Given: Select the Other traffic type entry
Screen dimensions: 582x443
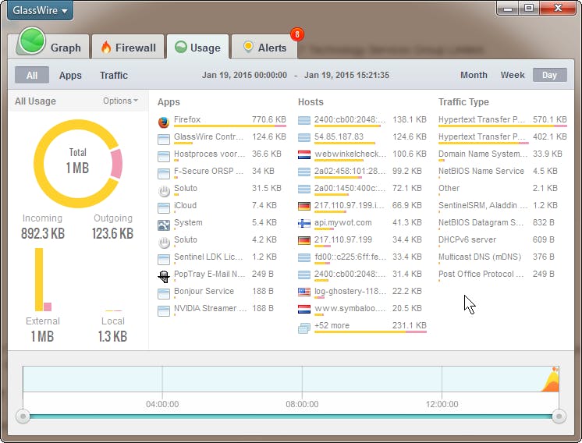Looking at the screenshot, I should click(502, 189).
